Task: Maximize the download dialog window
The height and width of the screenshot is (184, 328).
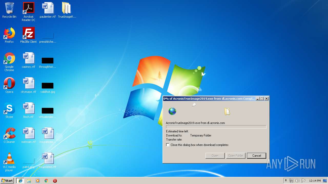Action: [x=262, y=99]
